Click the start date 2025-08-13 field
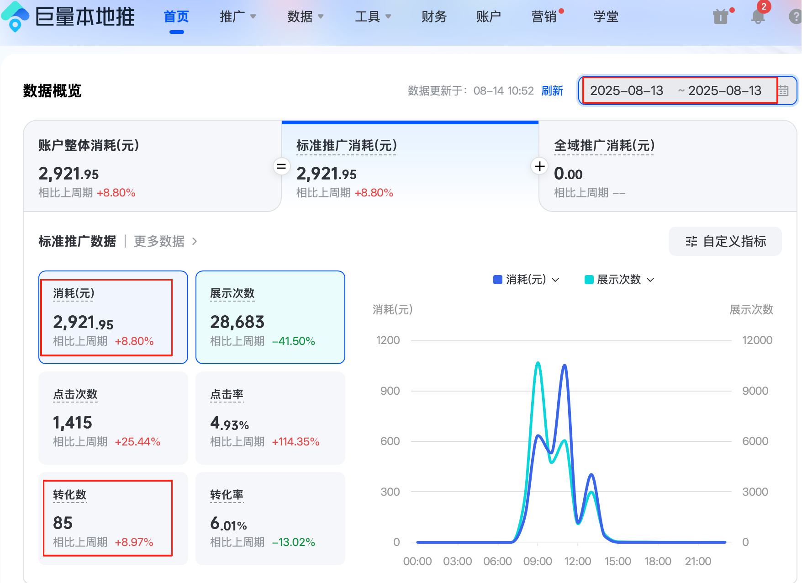 627,90
